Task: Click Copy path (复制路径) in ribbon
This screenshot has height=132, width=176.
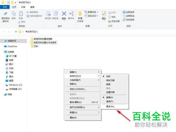Action: [x=32, y=12]
